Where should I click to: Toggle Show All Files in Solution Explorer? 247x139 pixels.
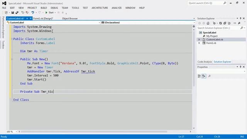pos(229,23)
